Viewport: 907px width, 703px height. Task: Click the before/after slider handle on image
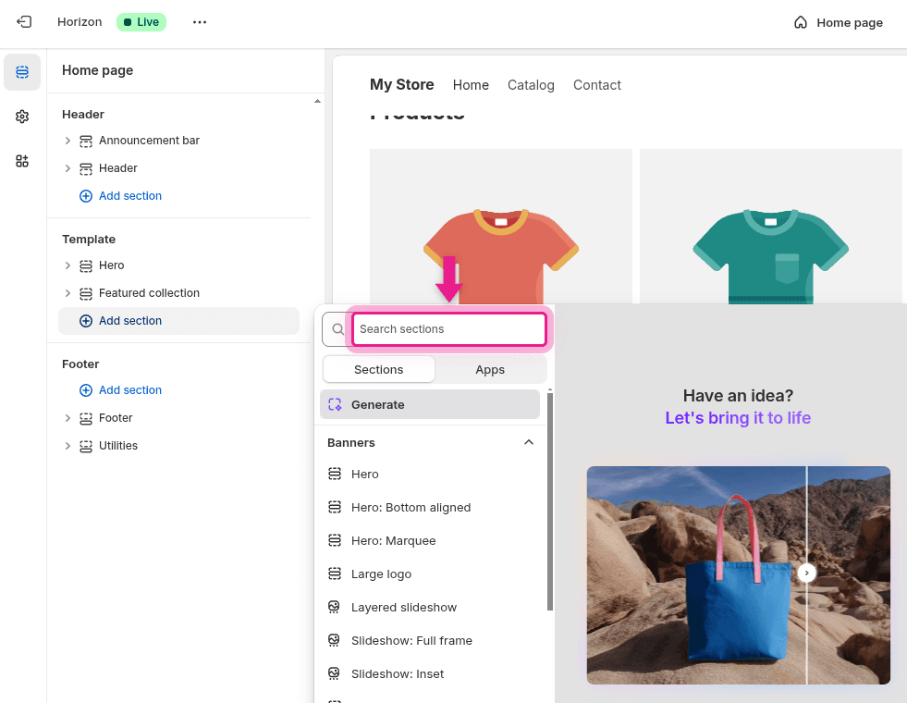tap(806, 573)
